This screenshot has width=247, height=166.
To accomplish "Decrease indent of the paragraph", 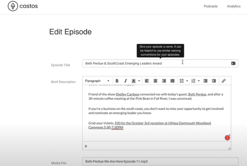I will [x=206, y=81].
